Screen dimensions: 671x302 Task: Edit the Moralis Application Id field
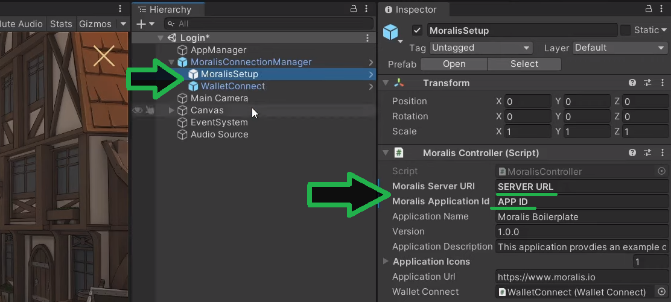click(582, 202)
